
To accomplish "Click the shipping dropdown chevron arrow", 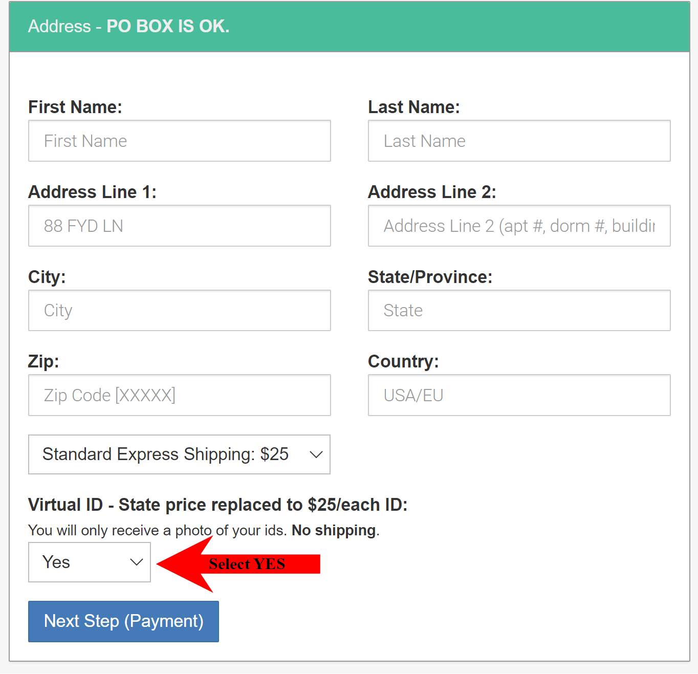I will coord(316,454).
